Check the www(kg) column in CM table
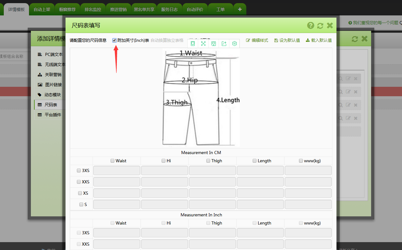402x250 pixels. [301, 161]
